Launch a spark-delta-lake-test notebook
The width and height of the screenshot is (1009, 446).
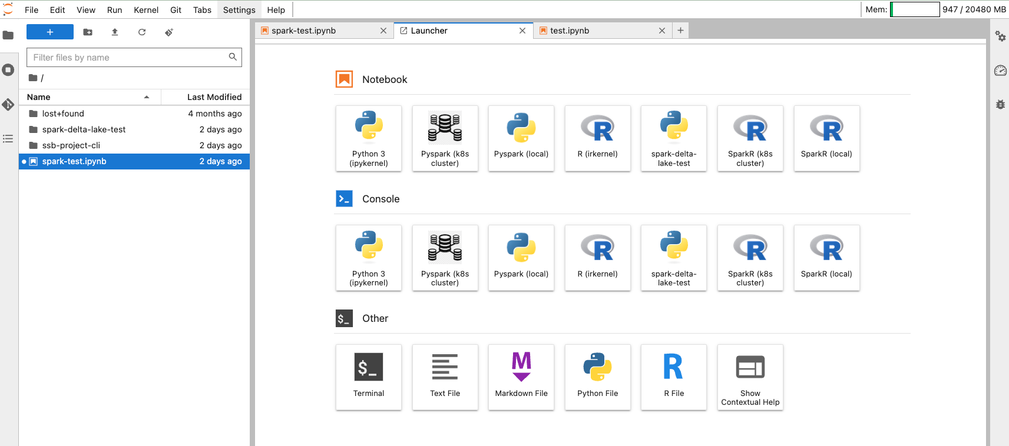point(674,139)
